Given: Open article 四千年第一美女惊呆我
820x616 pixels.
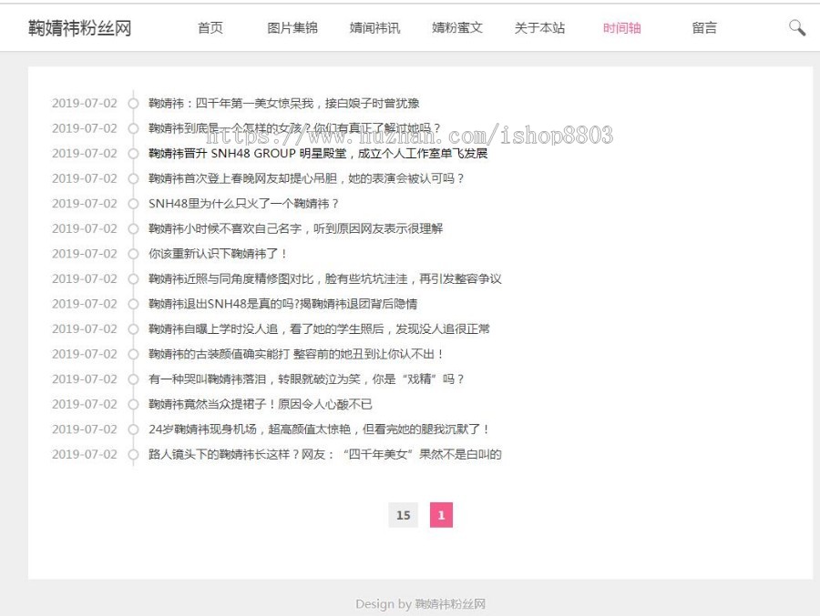Looking at the screenshot, I should coord(284,104).
